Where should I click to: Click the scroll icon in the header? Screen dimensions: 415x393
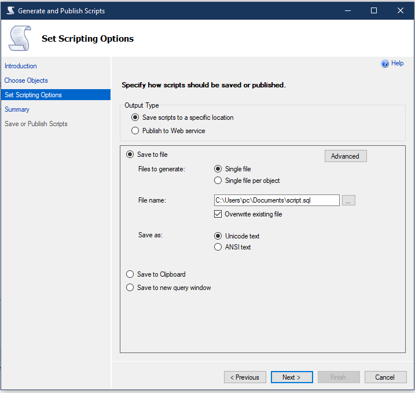[19, 38]
